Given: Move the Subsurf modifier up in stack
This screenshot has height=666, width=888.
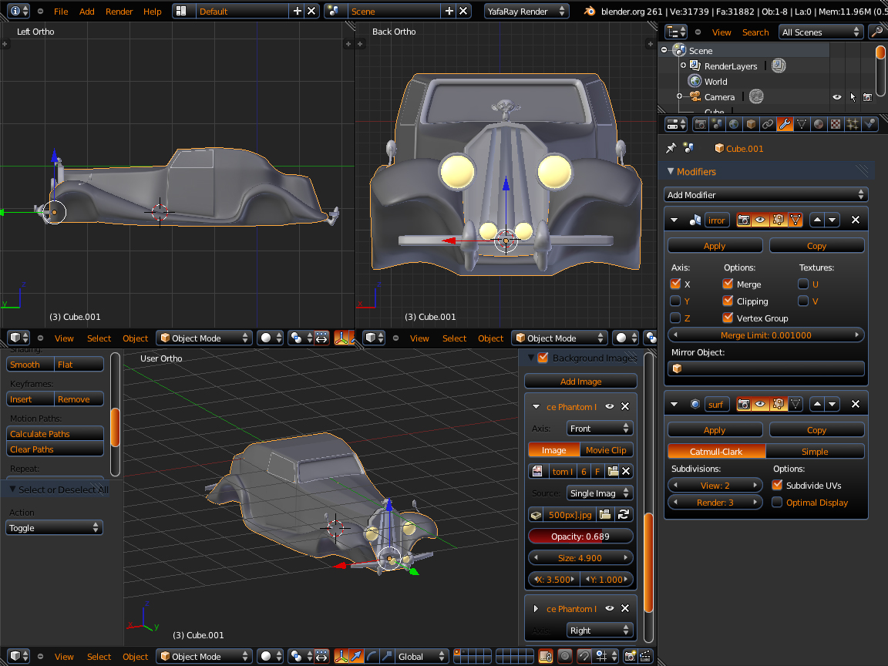Looking at the screenshot, I should click(817, 404).
